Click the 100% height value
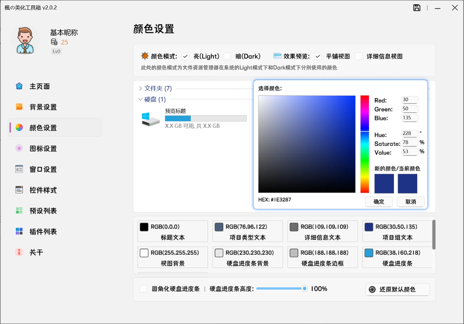 click(x=319, y=289)
